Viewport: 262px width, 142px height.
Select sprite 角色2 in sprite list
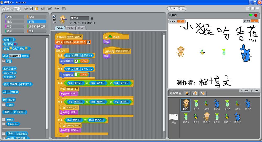pyautogui.click(x=196, y=105)
